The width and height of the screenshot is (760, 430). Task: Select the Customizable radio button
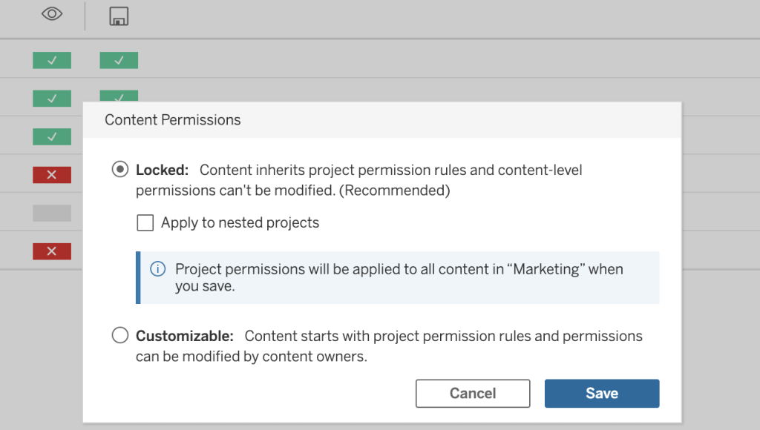(x=119, y=336)
